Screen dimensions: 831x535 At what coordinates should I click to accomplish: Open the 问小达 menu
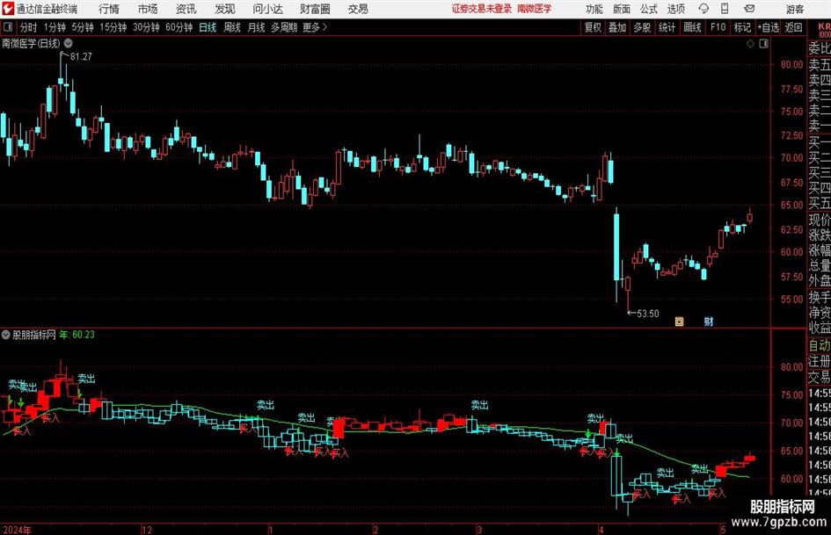tap(267, 9)
